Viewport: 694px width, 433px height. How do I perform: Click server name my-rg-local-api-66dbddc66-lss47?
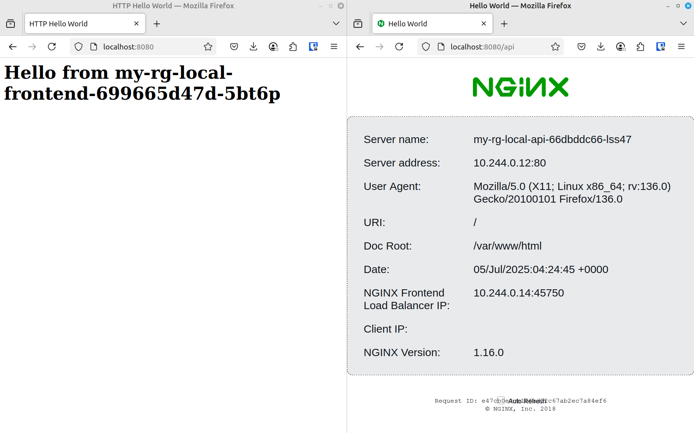tap(552, 139)
